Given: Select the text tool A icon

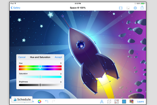Looking at the screenshot, I should tap(102, 102).
